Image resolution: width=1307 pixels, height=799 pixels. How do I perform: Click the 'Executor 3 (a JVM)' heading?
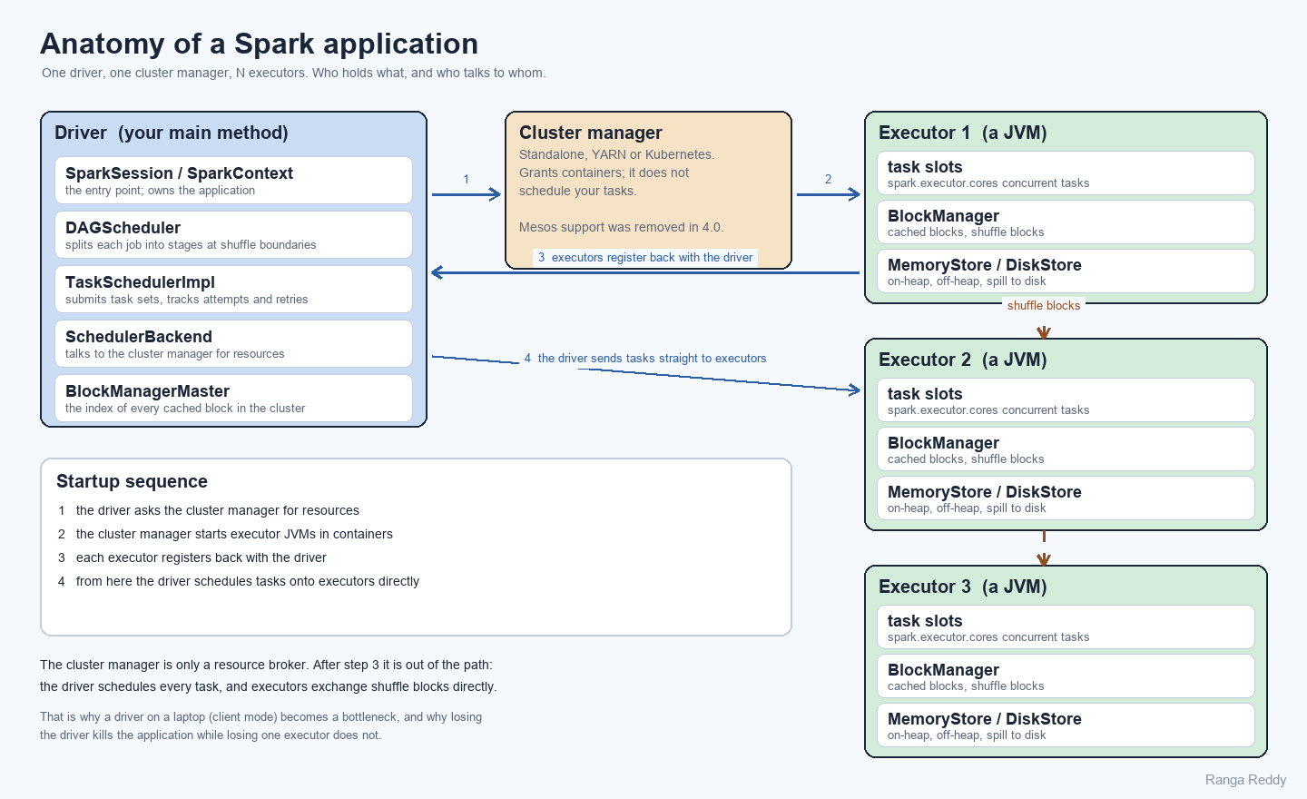tap(963, 587)
